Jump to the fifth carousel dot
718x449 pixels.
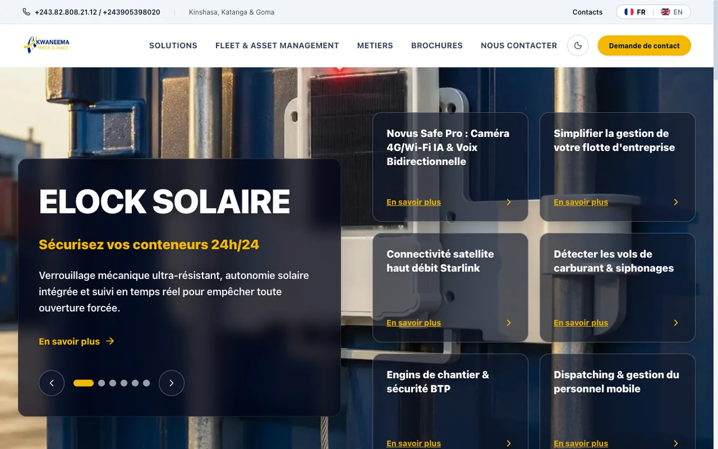pos(135,383)
